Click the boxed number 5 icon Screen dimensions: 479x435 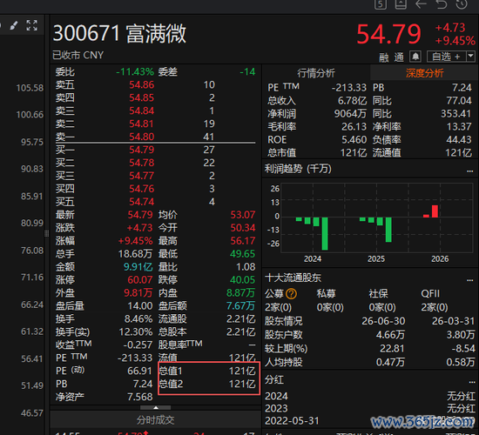(381, 4)
